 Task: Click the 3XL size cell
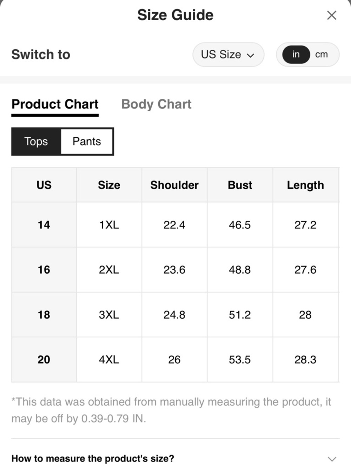[109, 315]
